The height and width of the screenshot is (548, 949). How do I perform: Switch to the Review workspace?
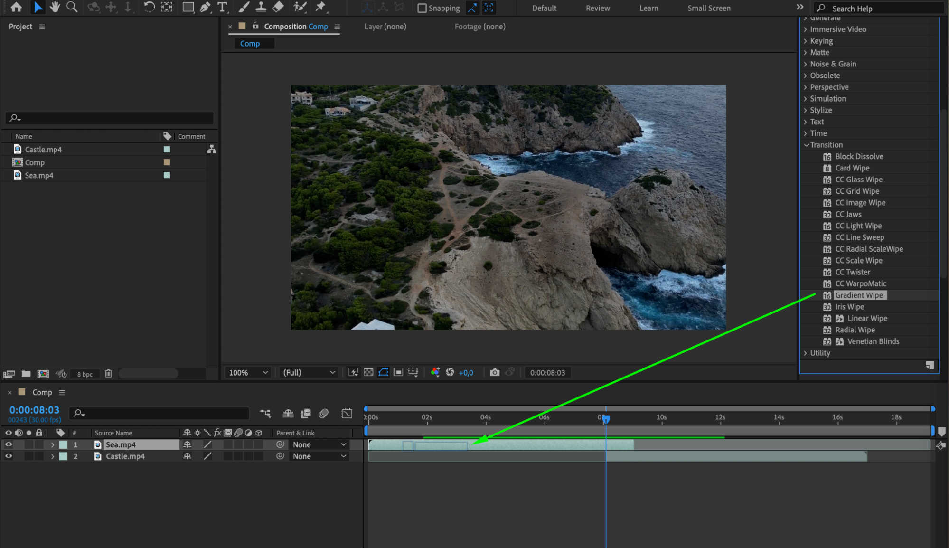tap(597, 8)
